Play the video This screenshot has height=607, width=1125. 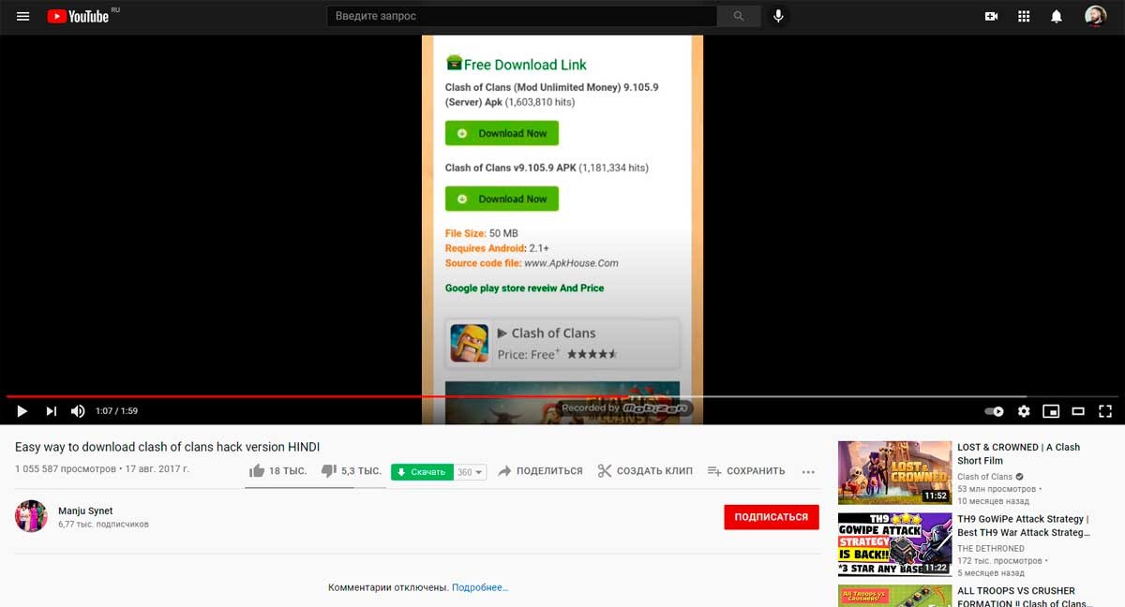tap(22, 410)
